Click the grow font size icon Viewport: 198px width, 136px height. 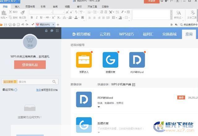(67, 12)
